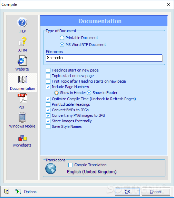The image size is (174, 198).
Task: Click the help question mark icon at bottom
Action: 7,191
